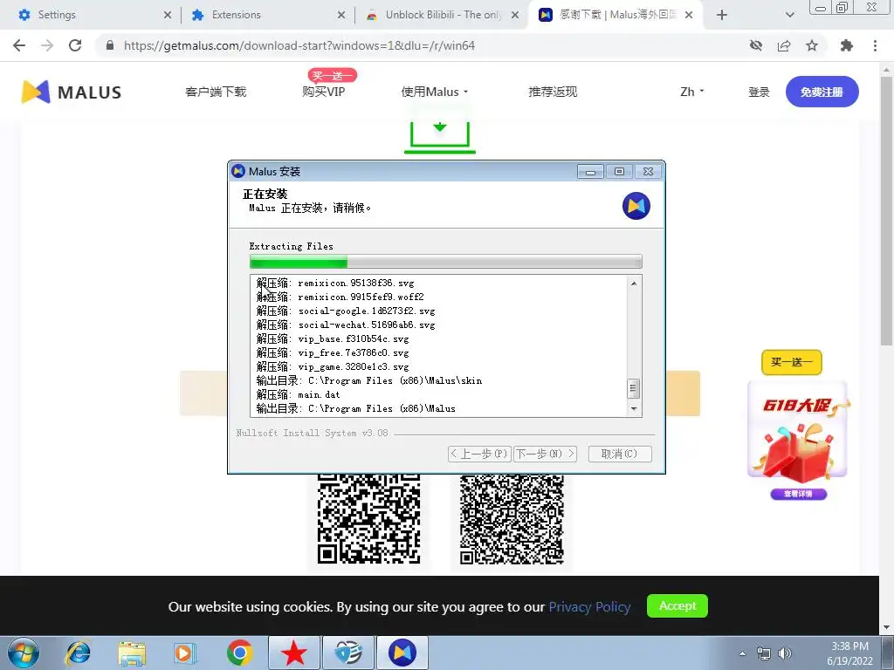Expand the 使用Malus dropdown
894x670 pixels.
coord(435,92)
